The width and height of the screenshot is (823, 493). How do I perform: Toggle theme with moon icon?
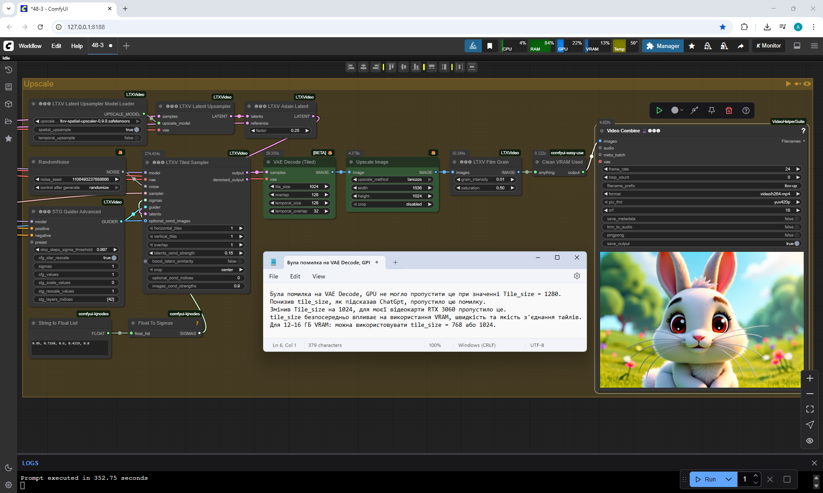click(9, 468)
